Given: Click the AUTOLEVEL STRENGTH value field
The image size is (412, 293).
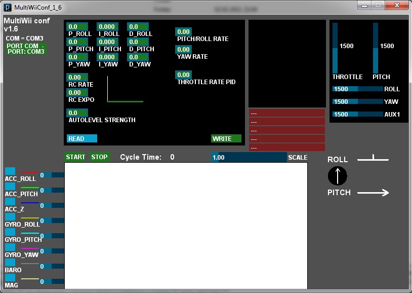Looking at the screenshot, I should pos(77,113).
